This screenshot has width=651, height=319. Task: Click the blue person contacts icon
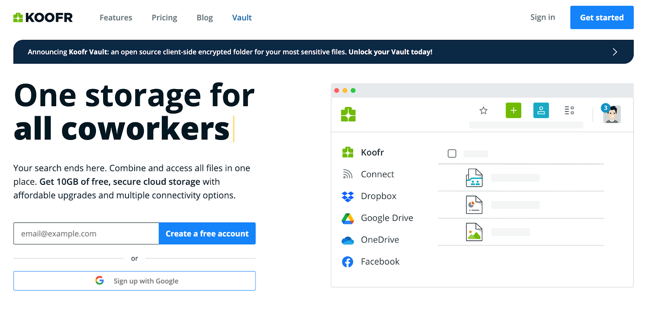pos(541,110)
